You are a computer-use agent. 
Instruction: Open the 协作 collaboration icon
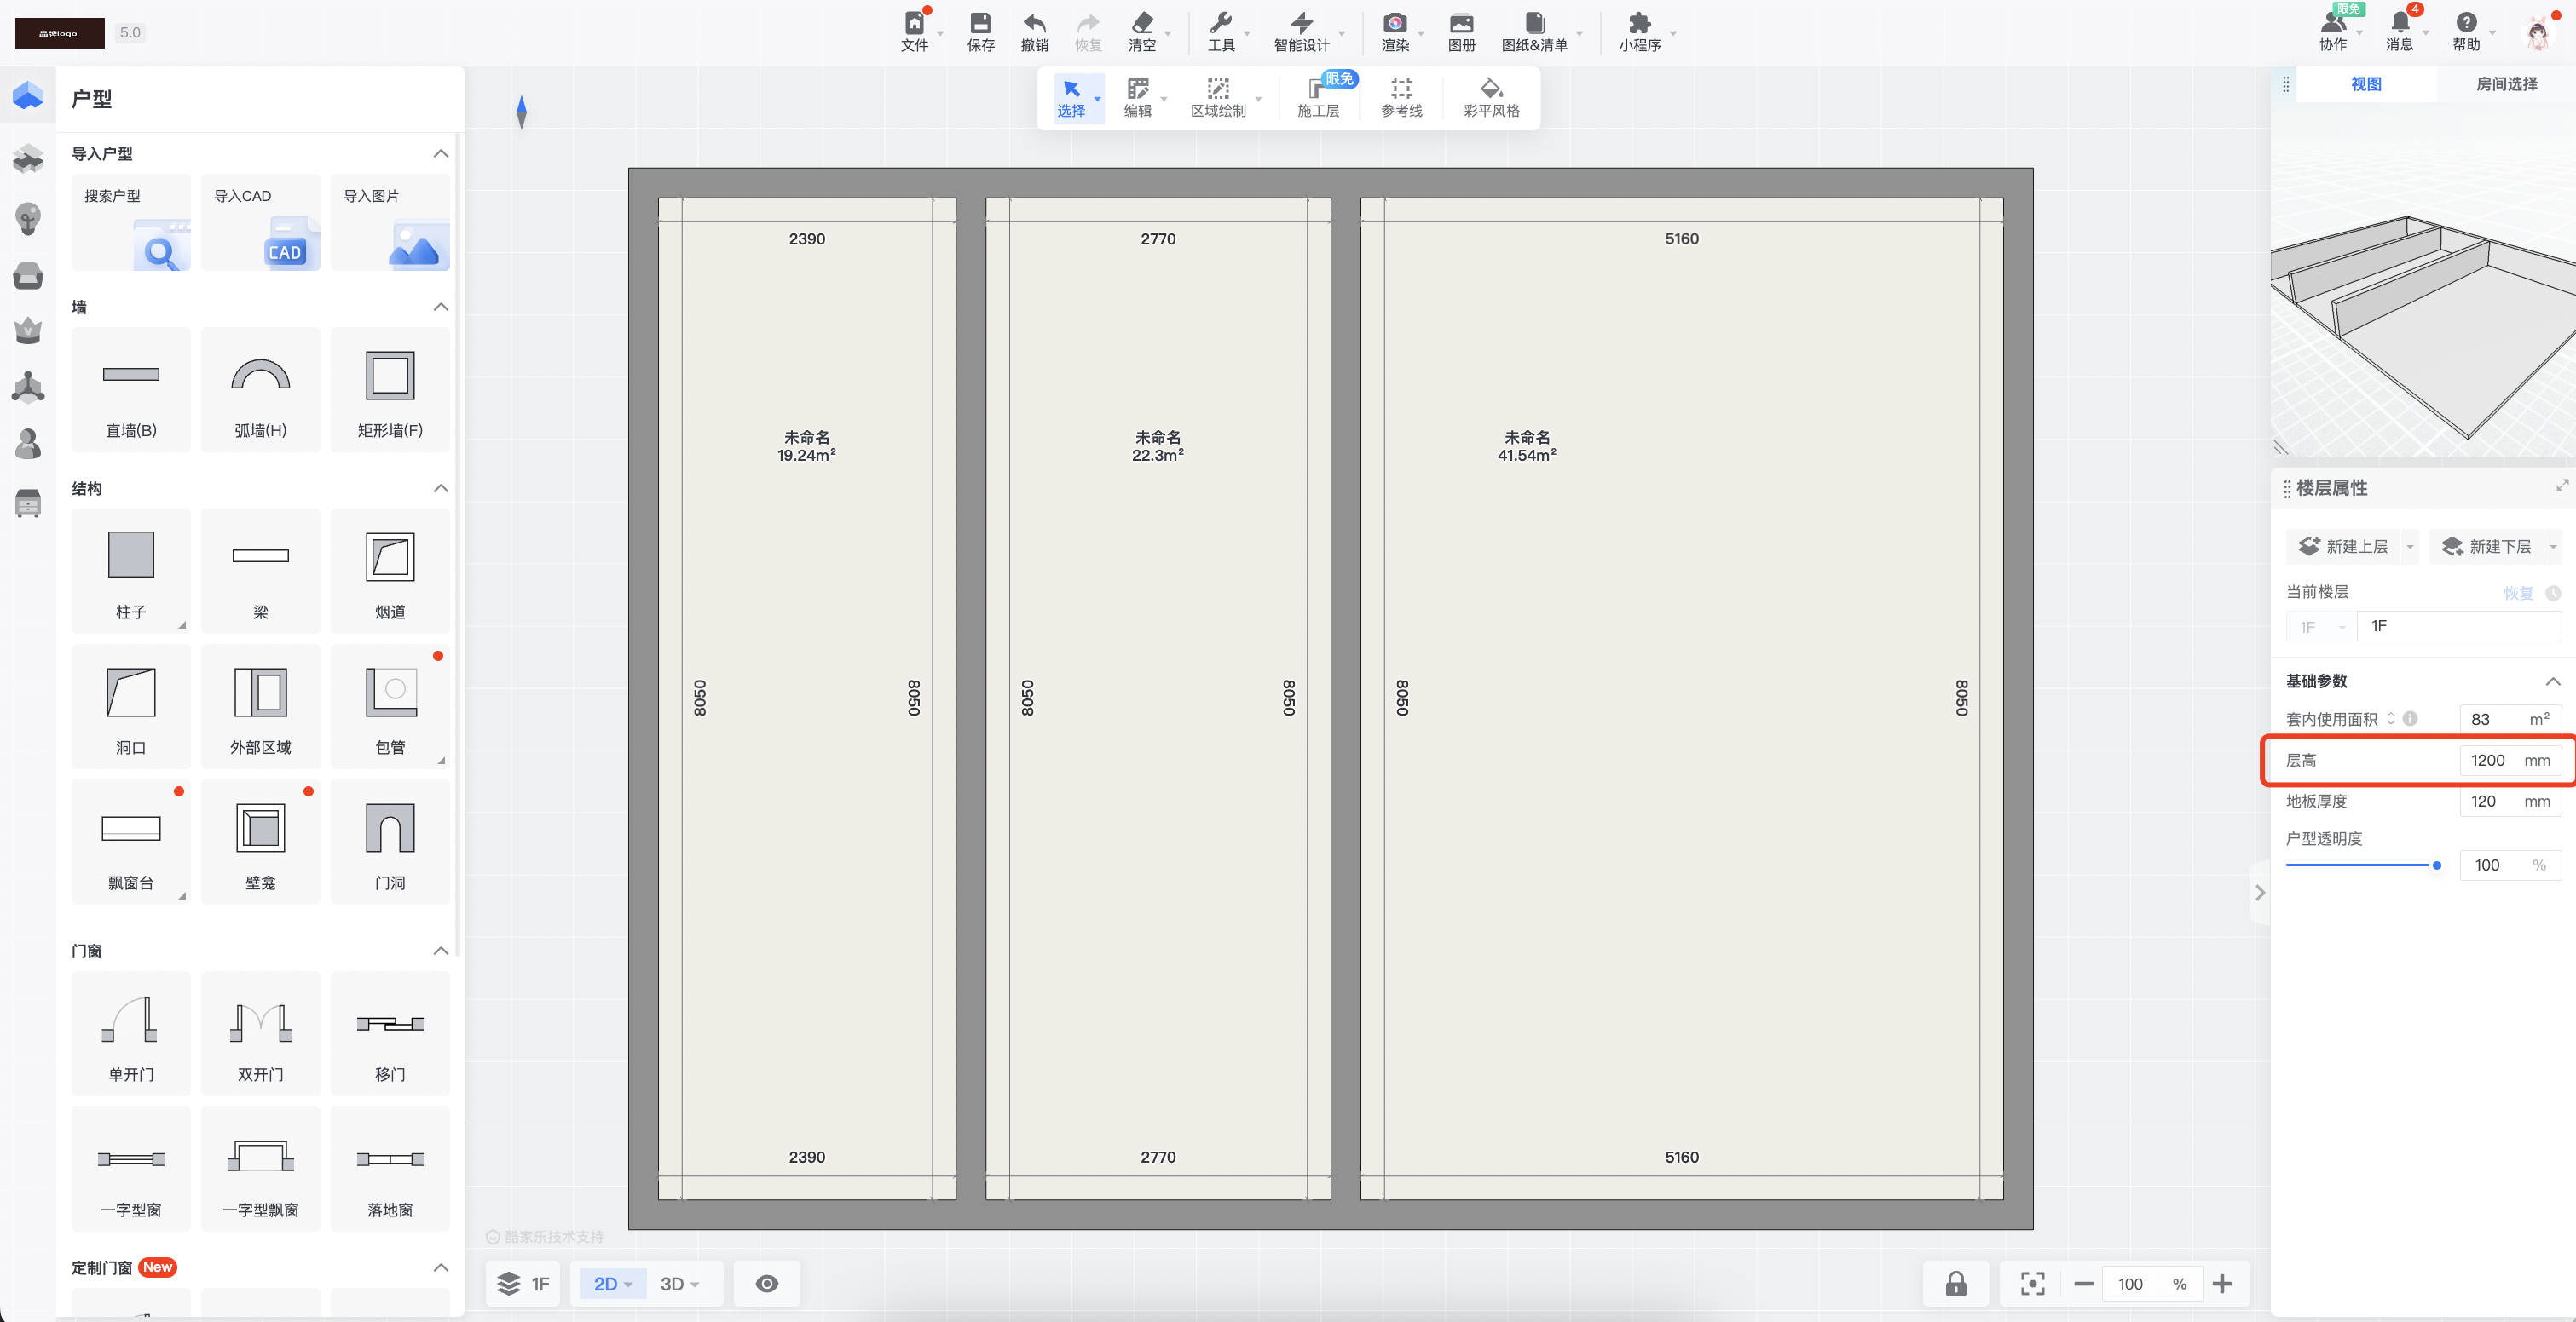pos(2332,31)
